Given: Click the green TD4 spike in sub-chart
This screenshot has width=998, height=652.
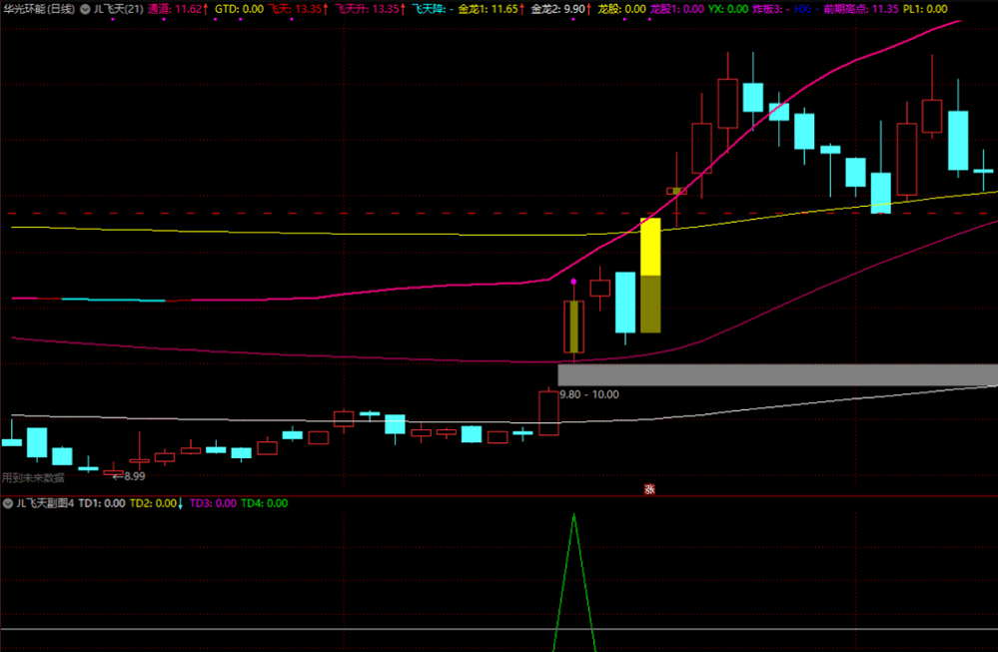Looking at the screenshot, I should point(574,582).
